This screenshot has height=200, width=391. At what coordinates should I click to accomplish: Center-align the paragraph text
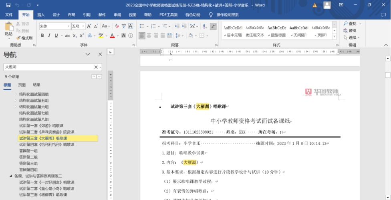point(149,36)
